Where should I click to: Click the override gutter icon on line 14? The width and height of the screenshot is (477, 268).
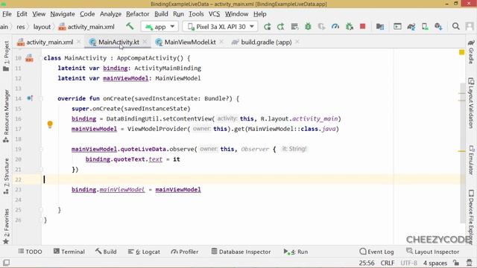pyautogui.click(x=30, y=98)
